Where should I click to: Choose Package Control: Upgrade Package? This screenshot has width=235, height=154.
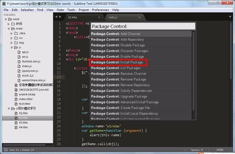[141, 96]
